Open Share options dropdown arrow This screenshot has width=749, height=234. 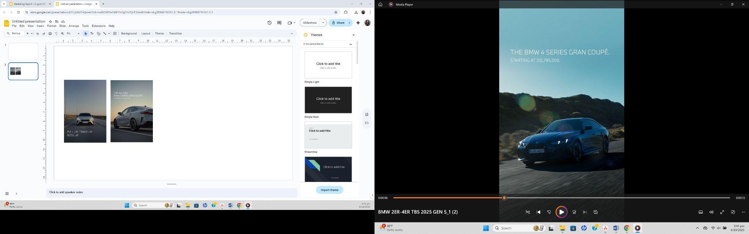coord(349,23)
